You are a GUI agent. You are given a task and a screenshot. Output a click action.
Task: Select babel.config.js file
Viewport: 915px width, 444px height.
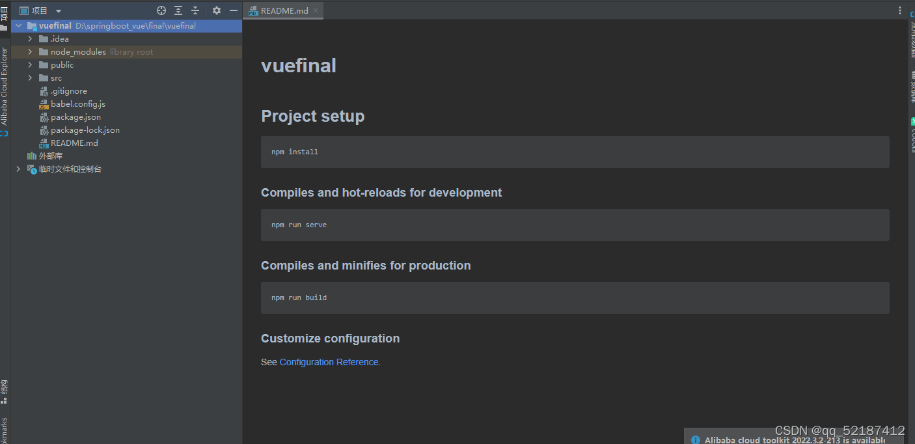[x=77, y=104]
